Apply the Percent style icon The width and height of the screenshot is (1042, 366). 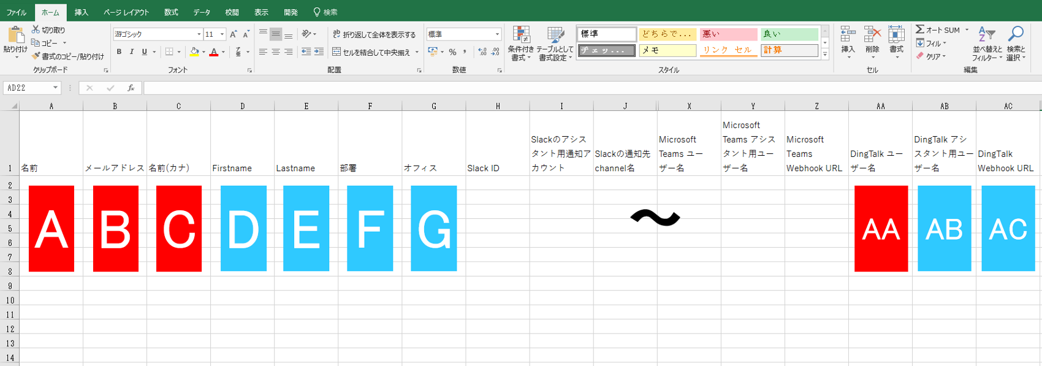452,52
